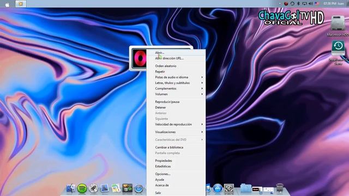349x196 pixels.
Task: Click the red disc artwork in player window
Action: click(140, 58)
